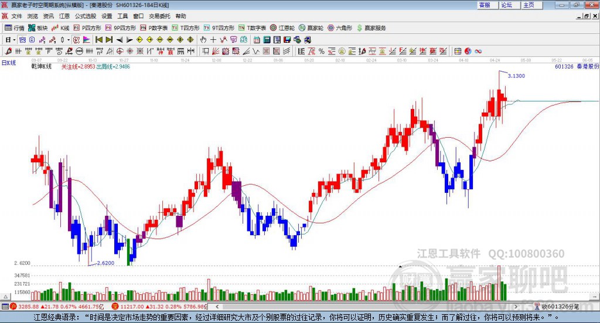600x323 pixels.
Task: Open the 9T四方形 tool
Action: point(219,28)
